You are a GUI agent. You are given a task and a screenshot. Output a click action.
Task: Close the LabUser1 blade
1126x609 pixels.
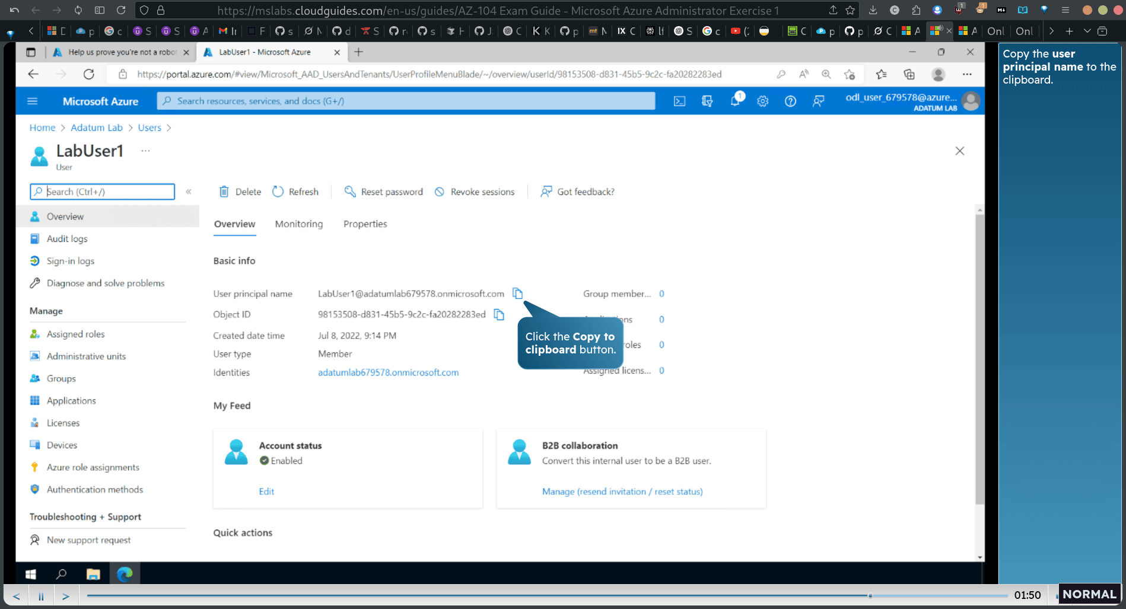point(960,151)
